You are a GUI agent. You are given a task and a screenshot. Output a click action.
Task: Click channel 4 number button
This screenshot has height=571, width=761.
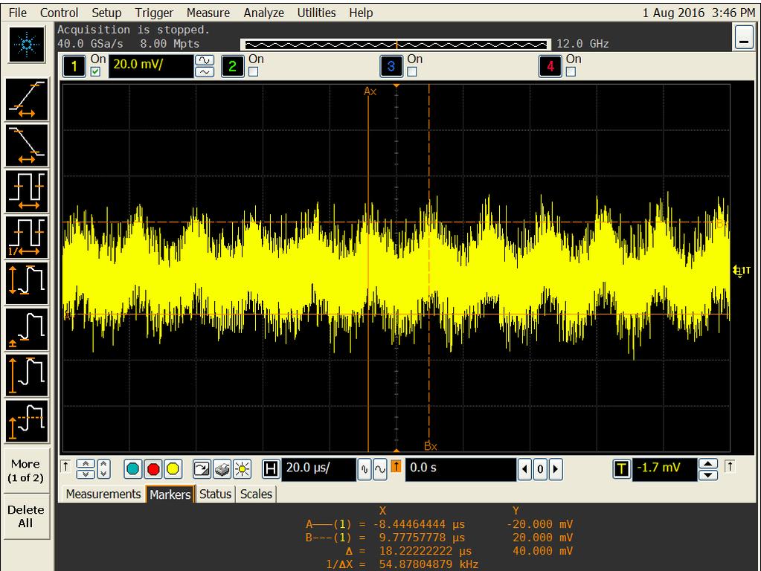[550, 66]
